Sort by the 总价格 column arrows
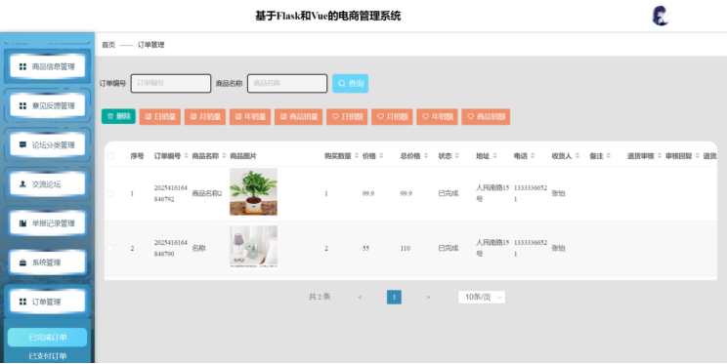 (426, 156)
